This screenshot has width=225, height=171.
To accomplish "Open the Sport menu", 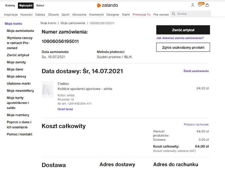I will tap(65, 15).
